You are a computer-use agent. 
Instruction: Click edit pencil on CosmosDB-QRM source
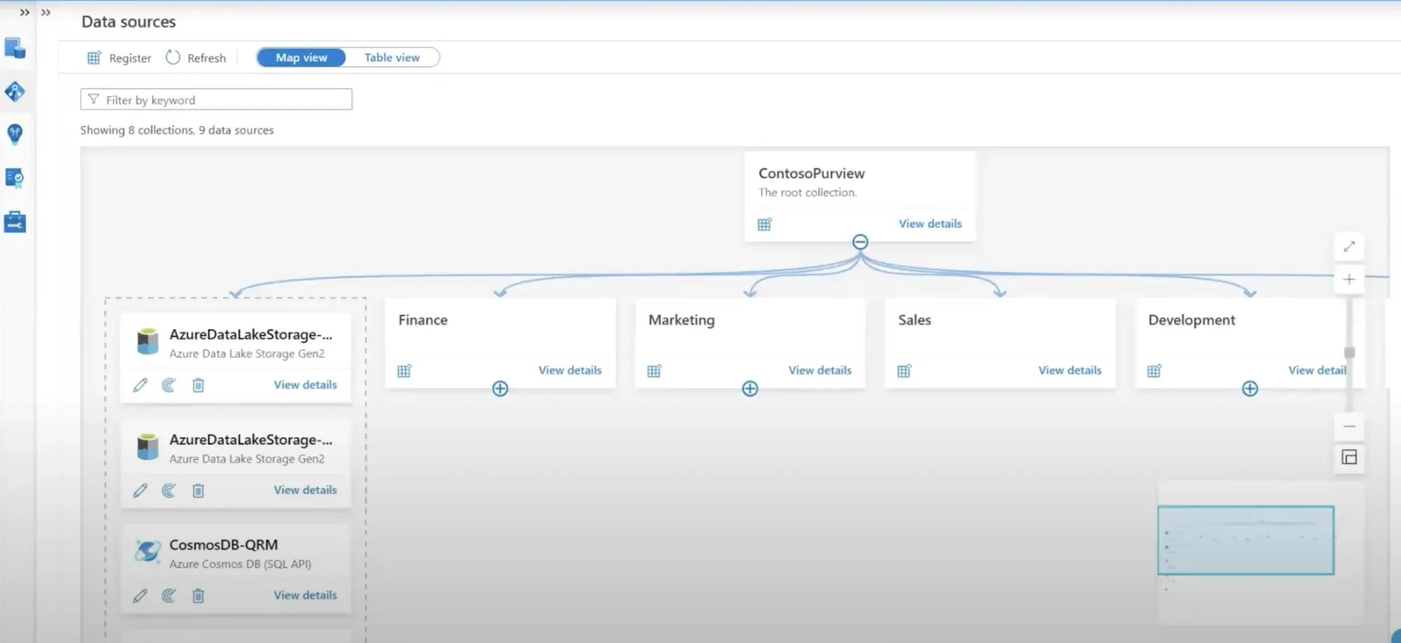[x=140, y=595]
